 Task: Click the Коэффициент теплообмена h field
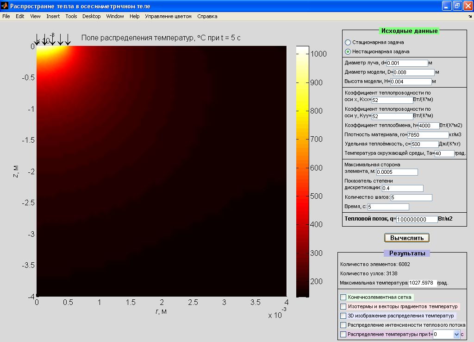tap(428, 126)
